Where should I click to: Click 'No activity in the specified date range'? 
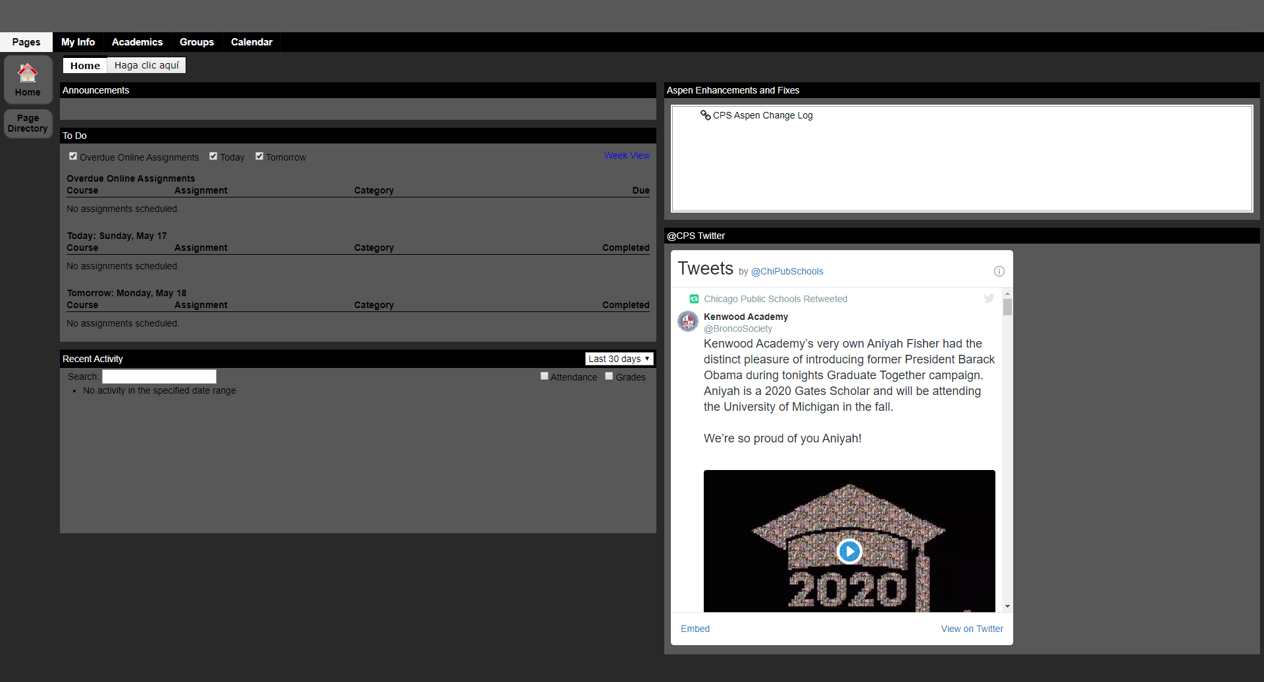point(159,390)
